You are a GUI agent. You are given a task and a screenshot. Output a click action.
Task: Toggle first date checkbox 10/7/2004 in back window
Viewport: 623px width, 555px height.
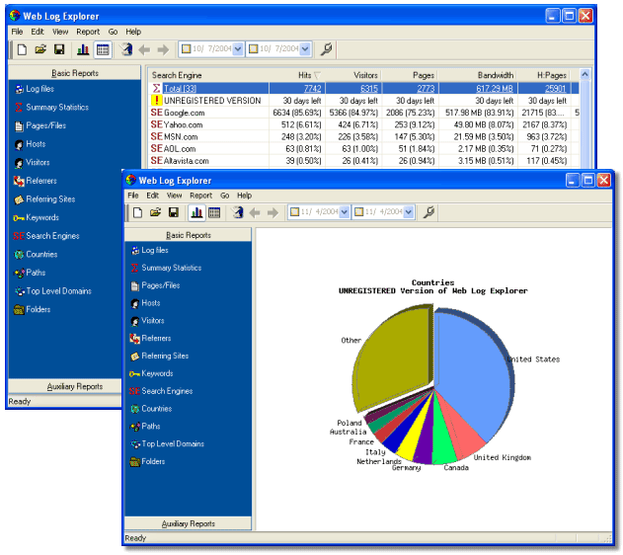(x=186, y=48)
